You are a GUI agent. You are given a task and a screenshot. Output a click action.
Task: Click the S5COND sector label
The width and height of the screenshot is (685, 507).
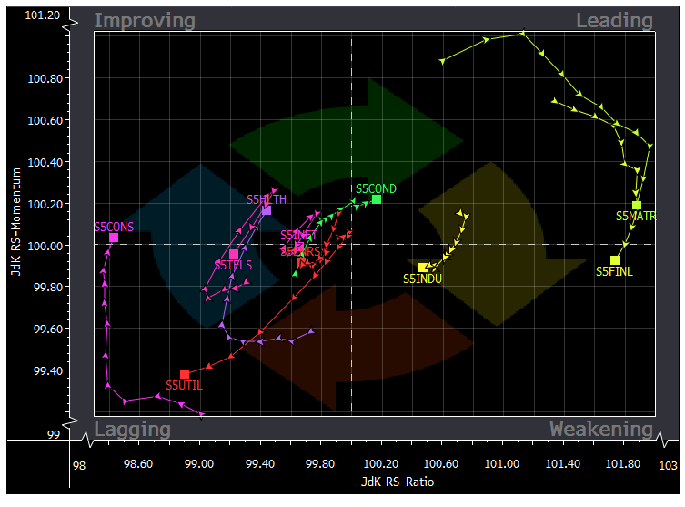[376, 188]
